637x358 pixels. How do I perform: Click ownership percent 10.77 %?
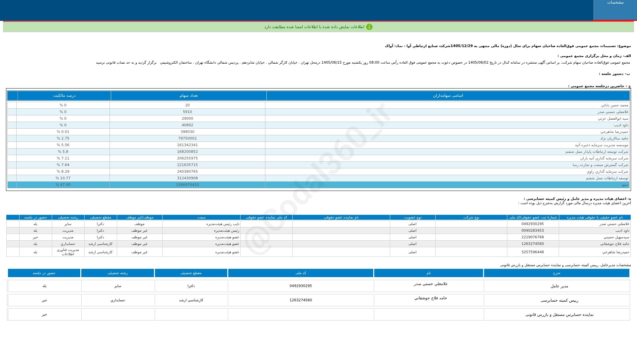[63, 178]
